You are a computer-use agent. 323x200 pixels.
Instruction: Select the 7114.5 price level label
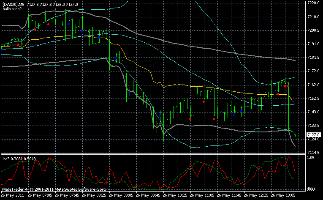tap(313, 153)
